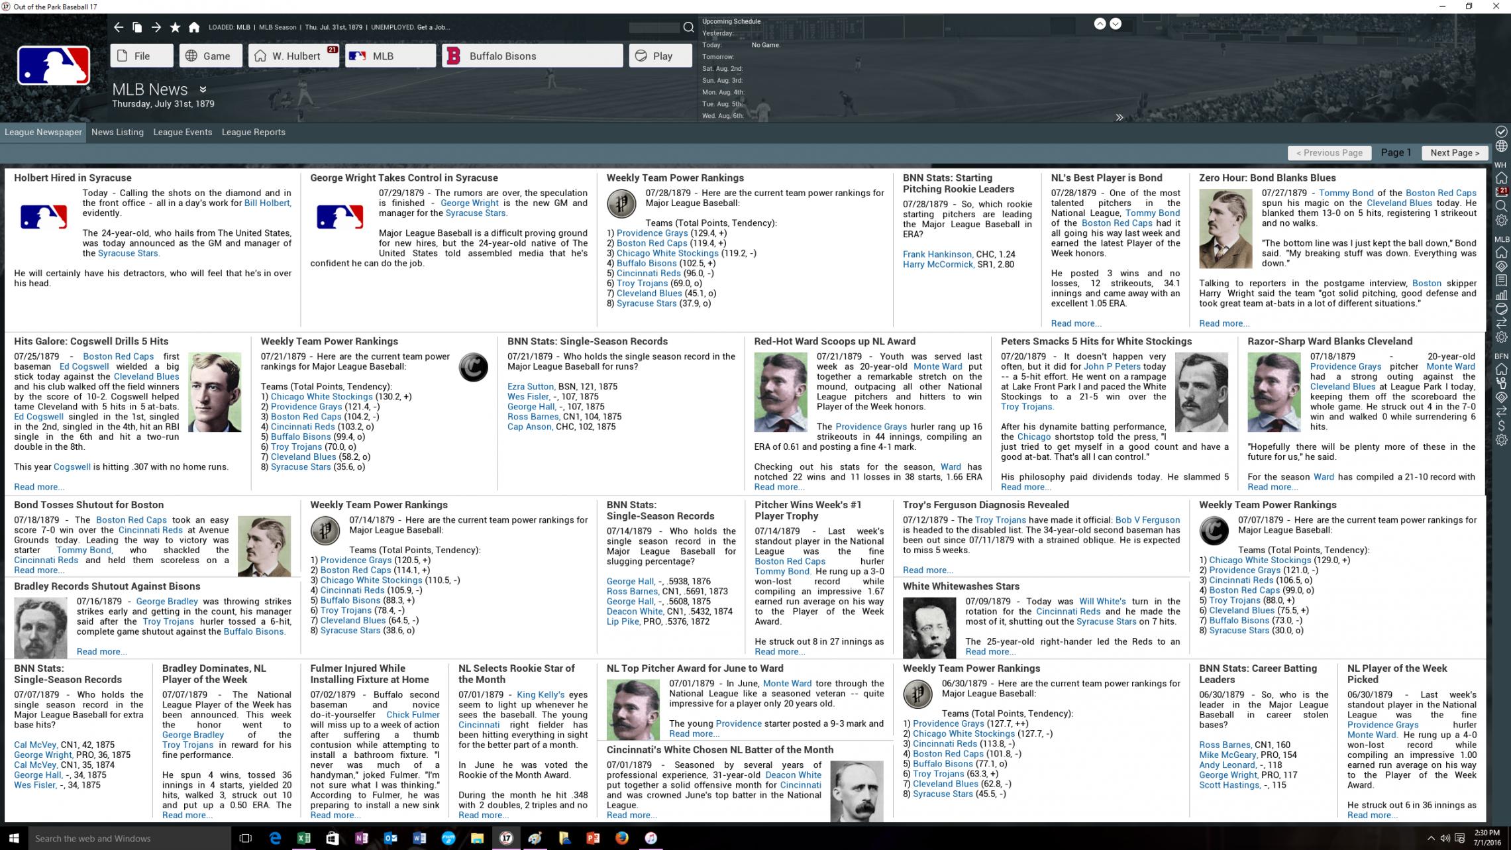Click the home icon in top toolbar
1511x850 pixels.
[194, 27]
